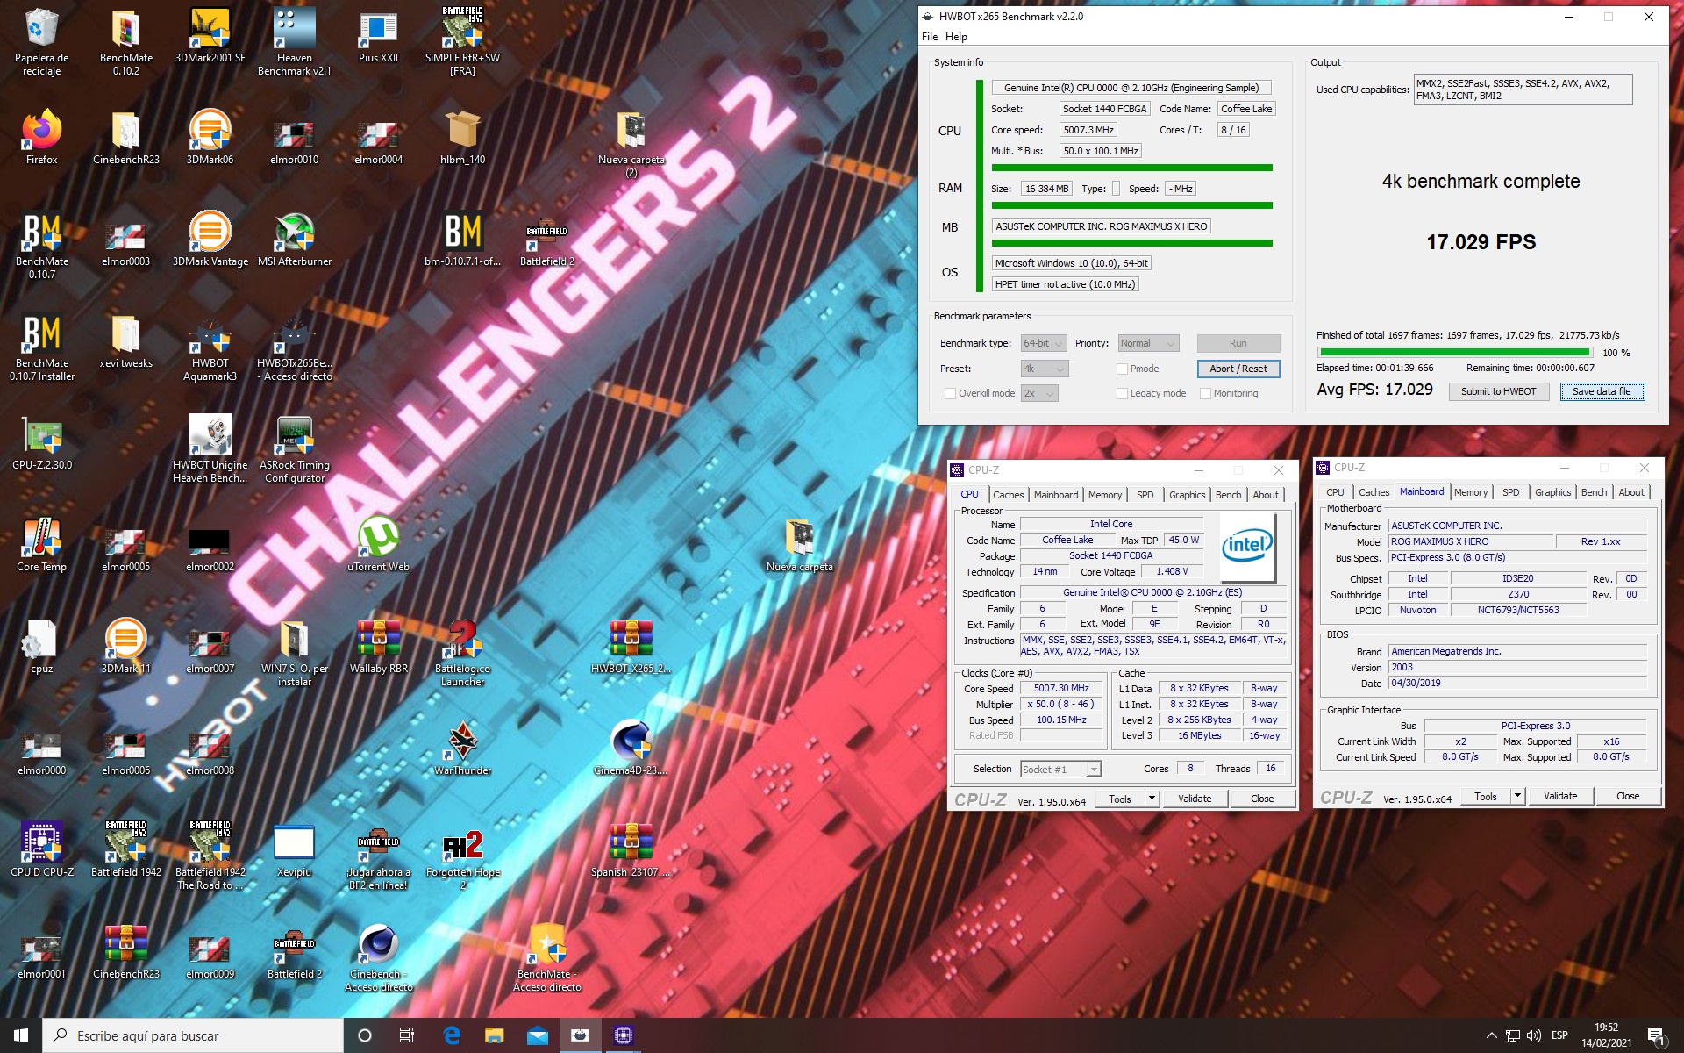Open Bench tab in left CPU-Z window
1684x1053 pixels.
pyautogui.click(x=1228, y=495)
